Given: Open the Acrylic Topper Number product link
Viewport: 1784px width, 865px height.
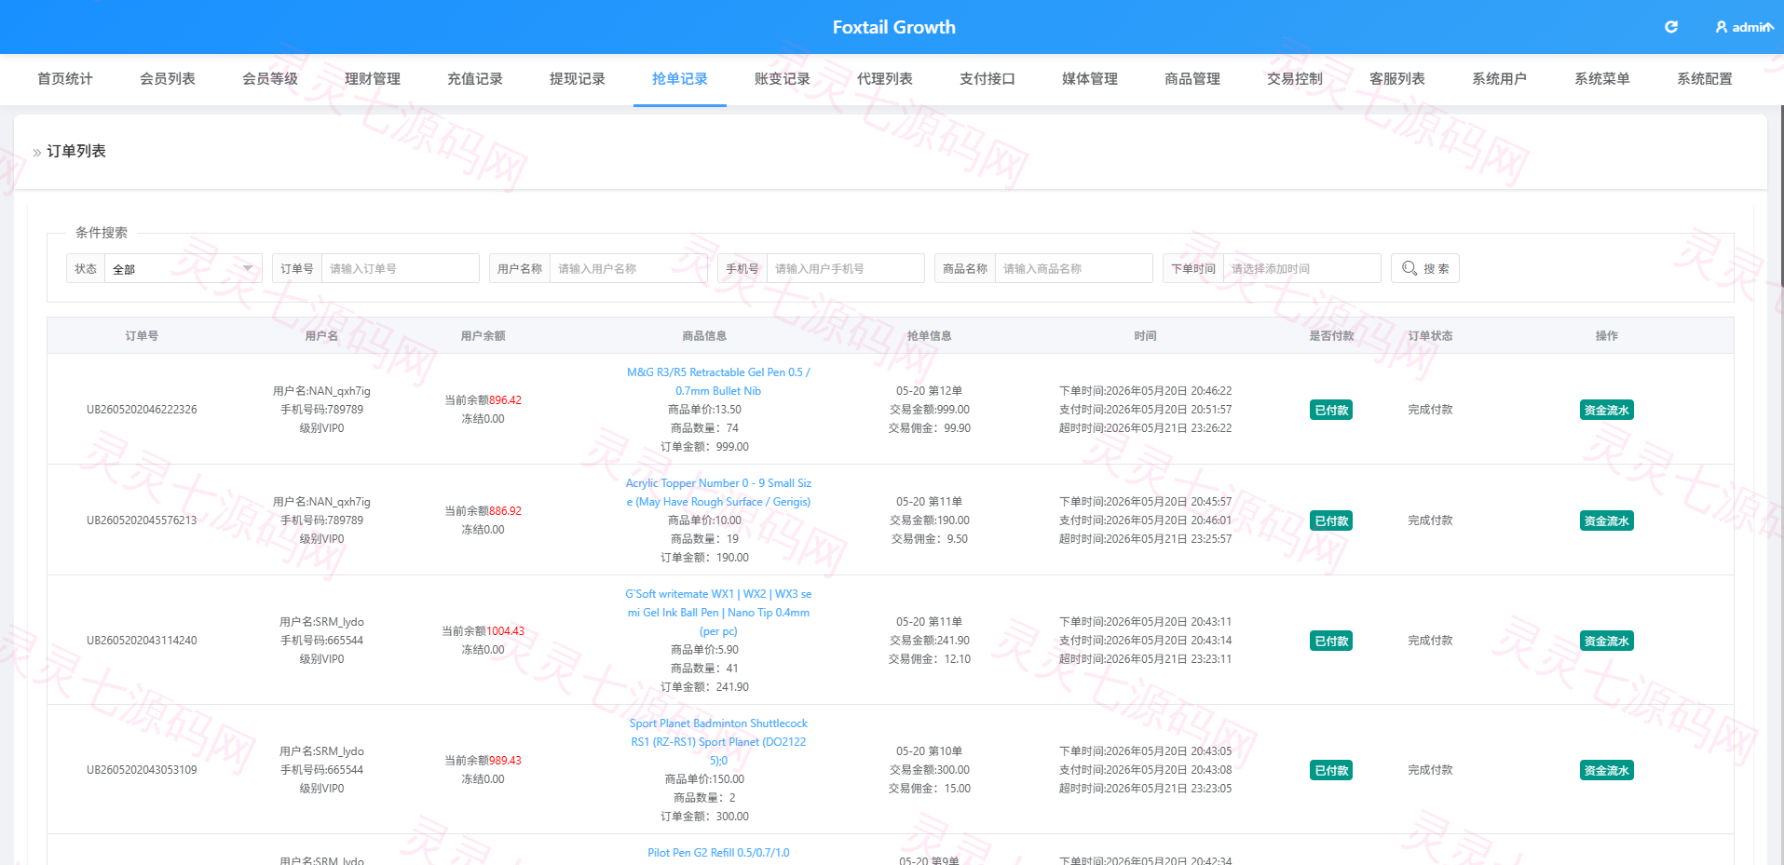Looking at the screenshot, I should click(718, 493).
